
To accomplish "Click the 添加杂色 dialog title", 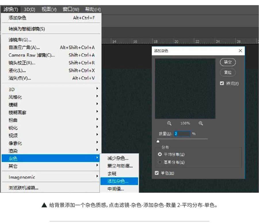I will pos(161,51).
